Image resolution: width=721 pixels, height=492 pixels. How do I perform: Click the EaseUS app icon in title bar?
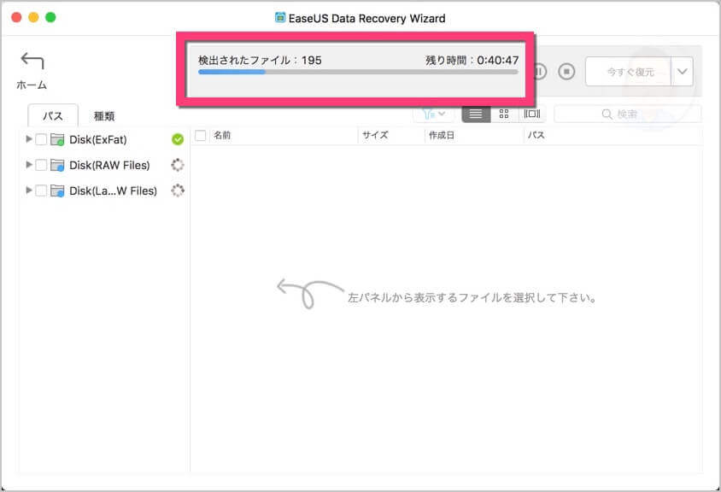click(x=280, y=17)
